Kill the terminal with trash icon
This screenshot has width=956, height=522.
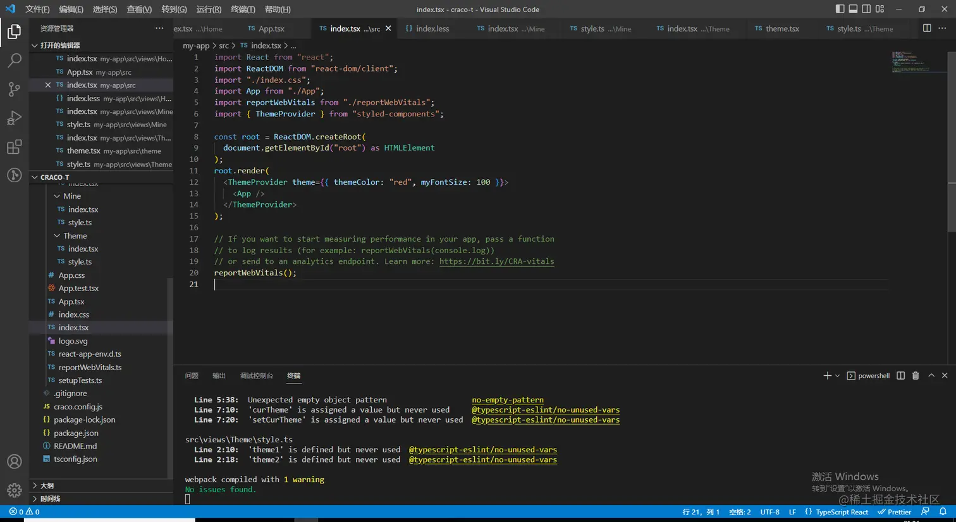coord(915,376)
